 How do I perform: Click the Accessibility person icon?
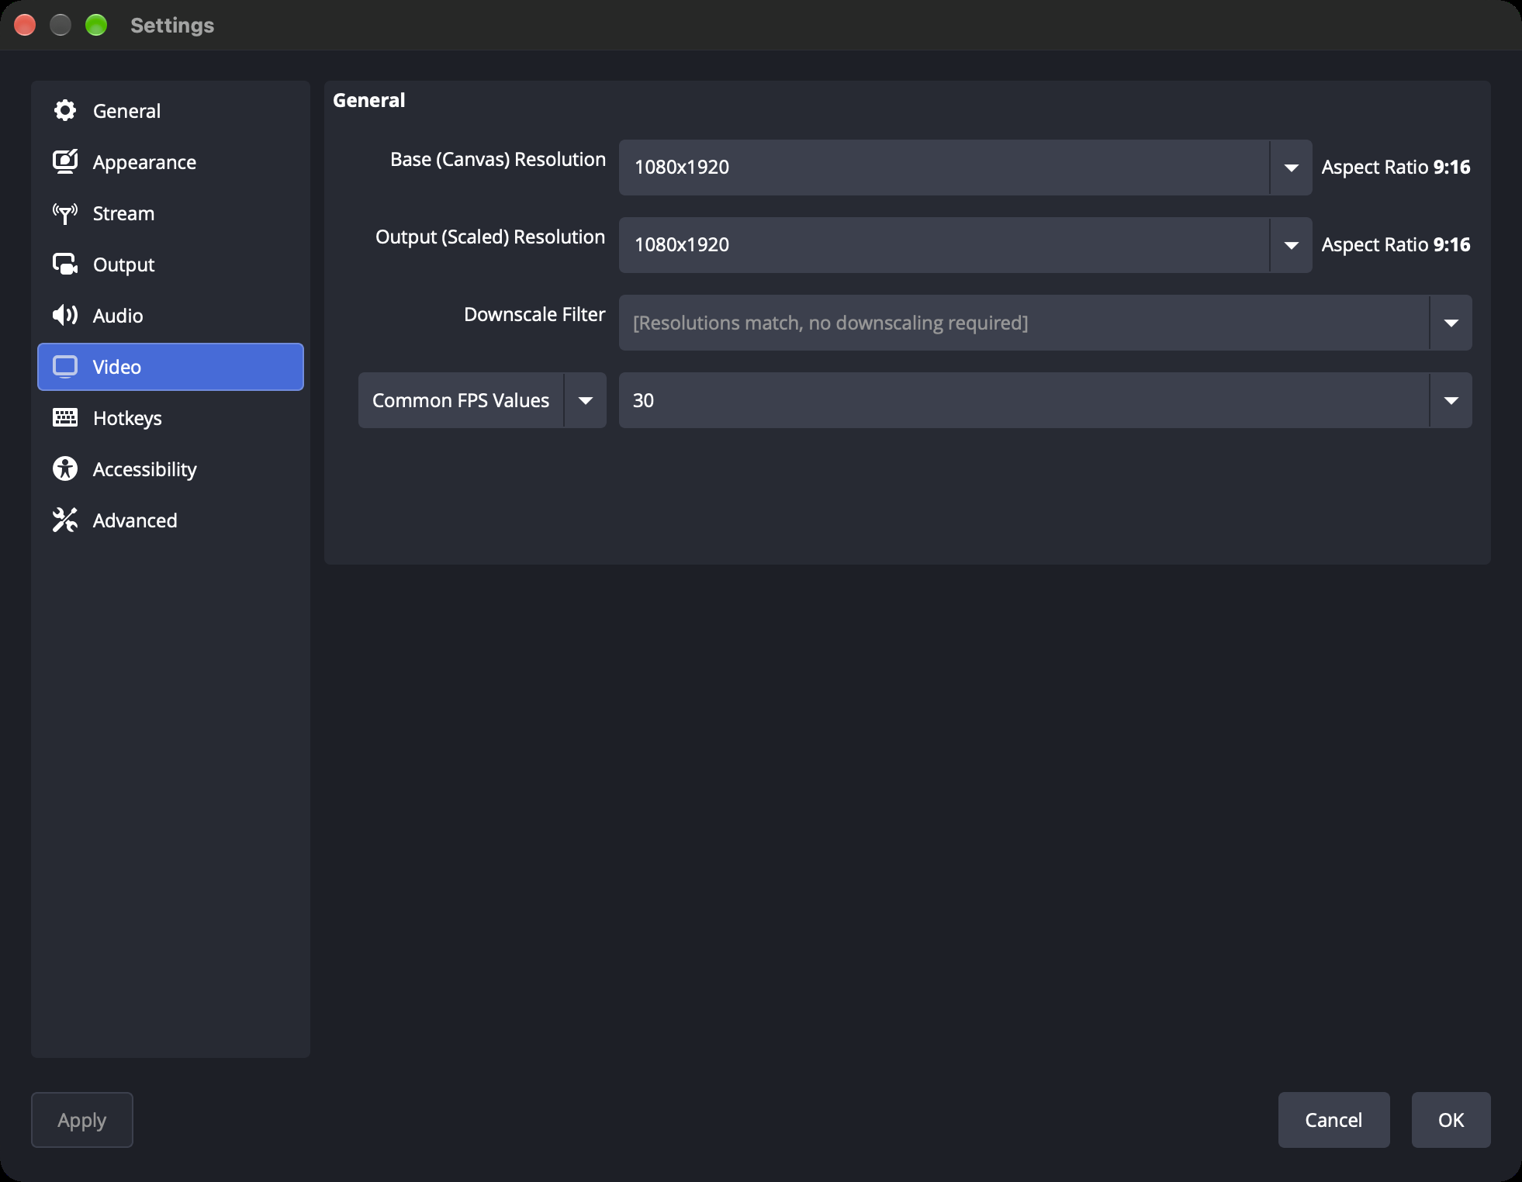coord(65,469)
